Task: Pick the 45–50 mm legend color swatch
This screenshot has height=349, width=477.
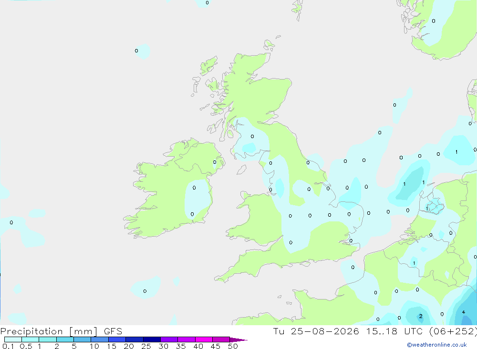Action: click(x=221, y=339)
